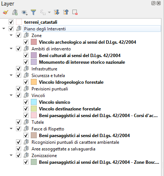Click the Remove Layer/Group toolbar icon
This screenshot has width=164, height=176.
click(75, 12)
